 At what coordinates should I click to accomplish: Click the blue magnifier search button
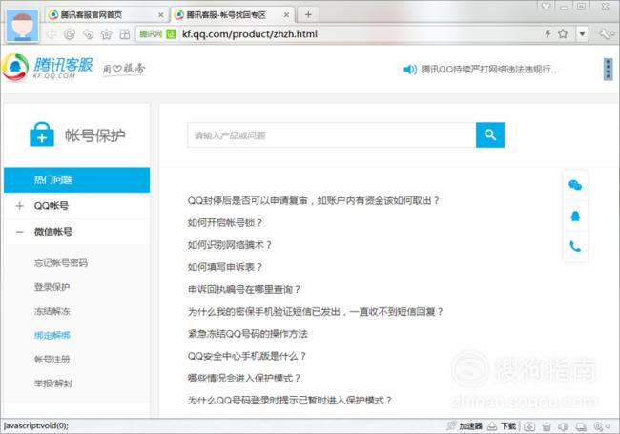(x=490, y=135)
